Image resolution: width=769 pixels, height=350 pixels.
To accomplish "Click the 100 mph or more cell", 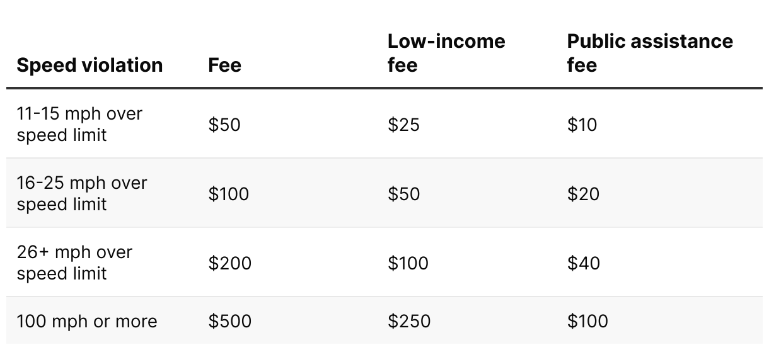I will click(87, 321).
